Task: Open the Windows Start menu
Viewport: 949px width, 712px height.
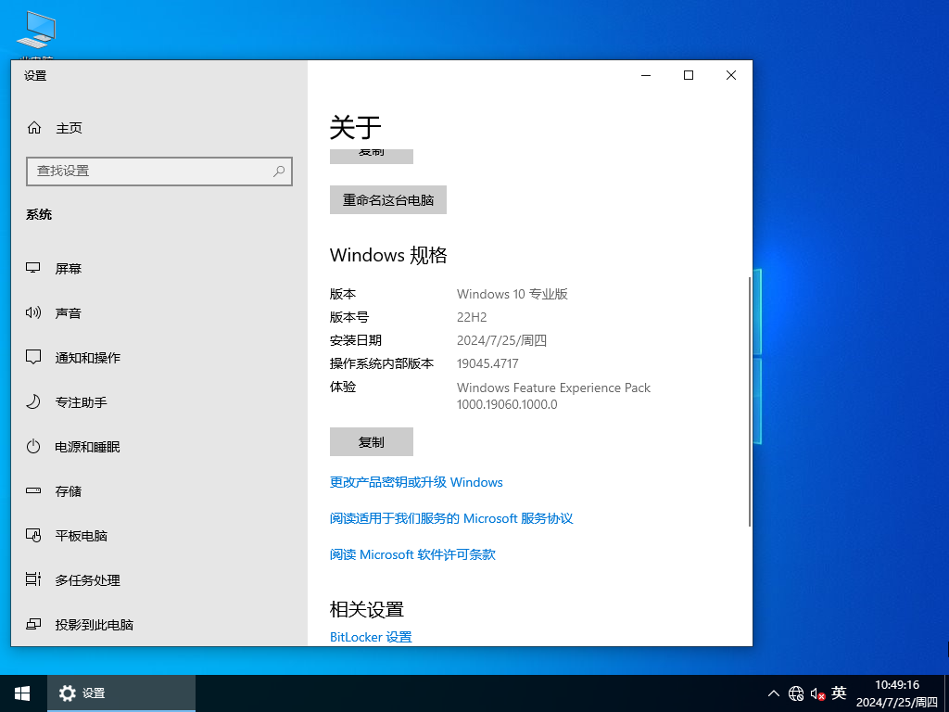Action: tap(21, 693)
